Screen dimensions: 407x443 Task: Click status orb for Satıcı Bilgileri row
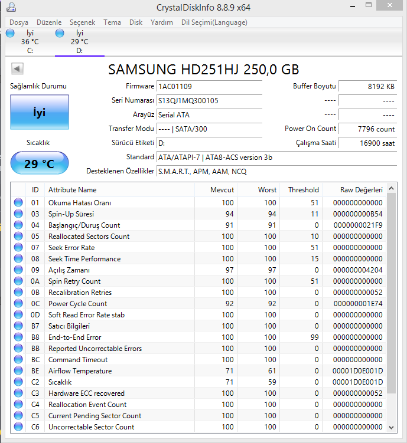pos(18,326)
